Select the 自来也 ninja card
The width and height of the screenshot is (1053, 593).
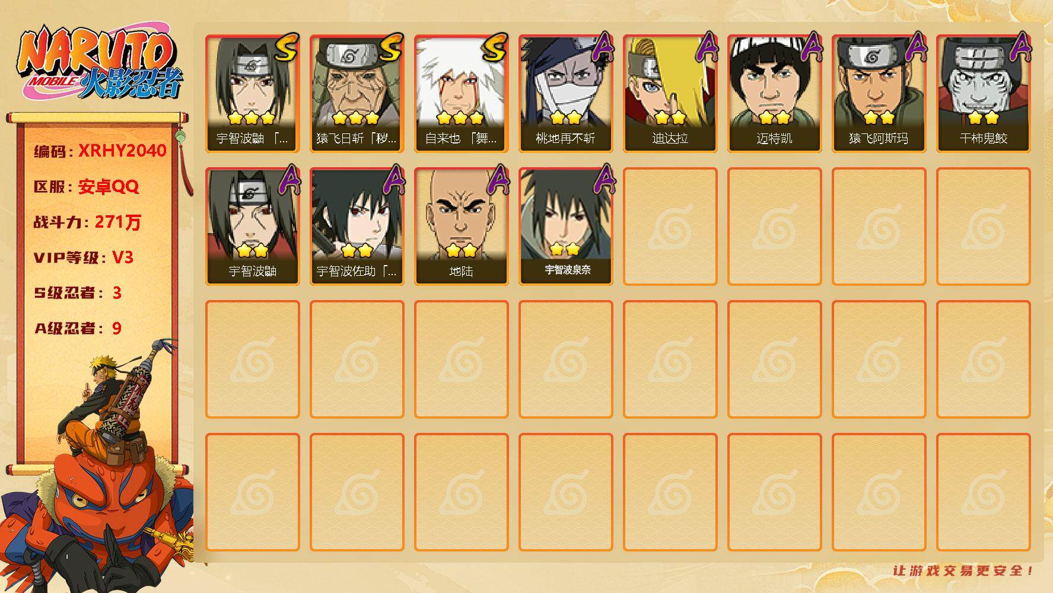462,94
